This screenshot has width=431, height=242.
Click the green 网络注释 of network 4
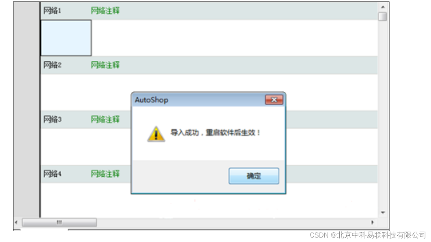pyautogui.click(x=105, y=174)
